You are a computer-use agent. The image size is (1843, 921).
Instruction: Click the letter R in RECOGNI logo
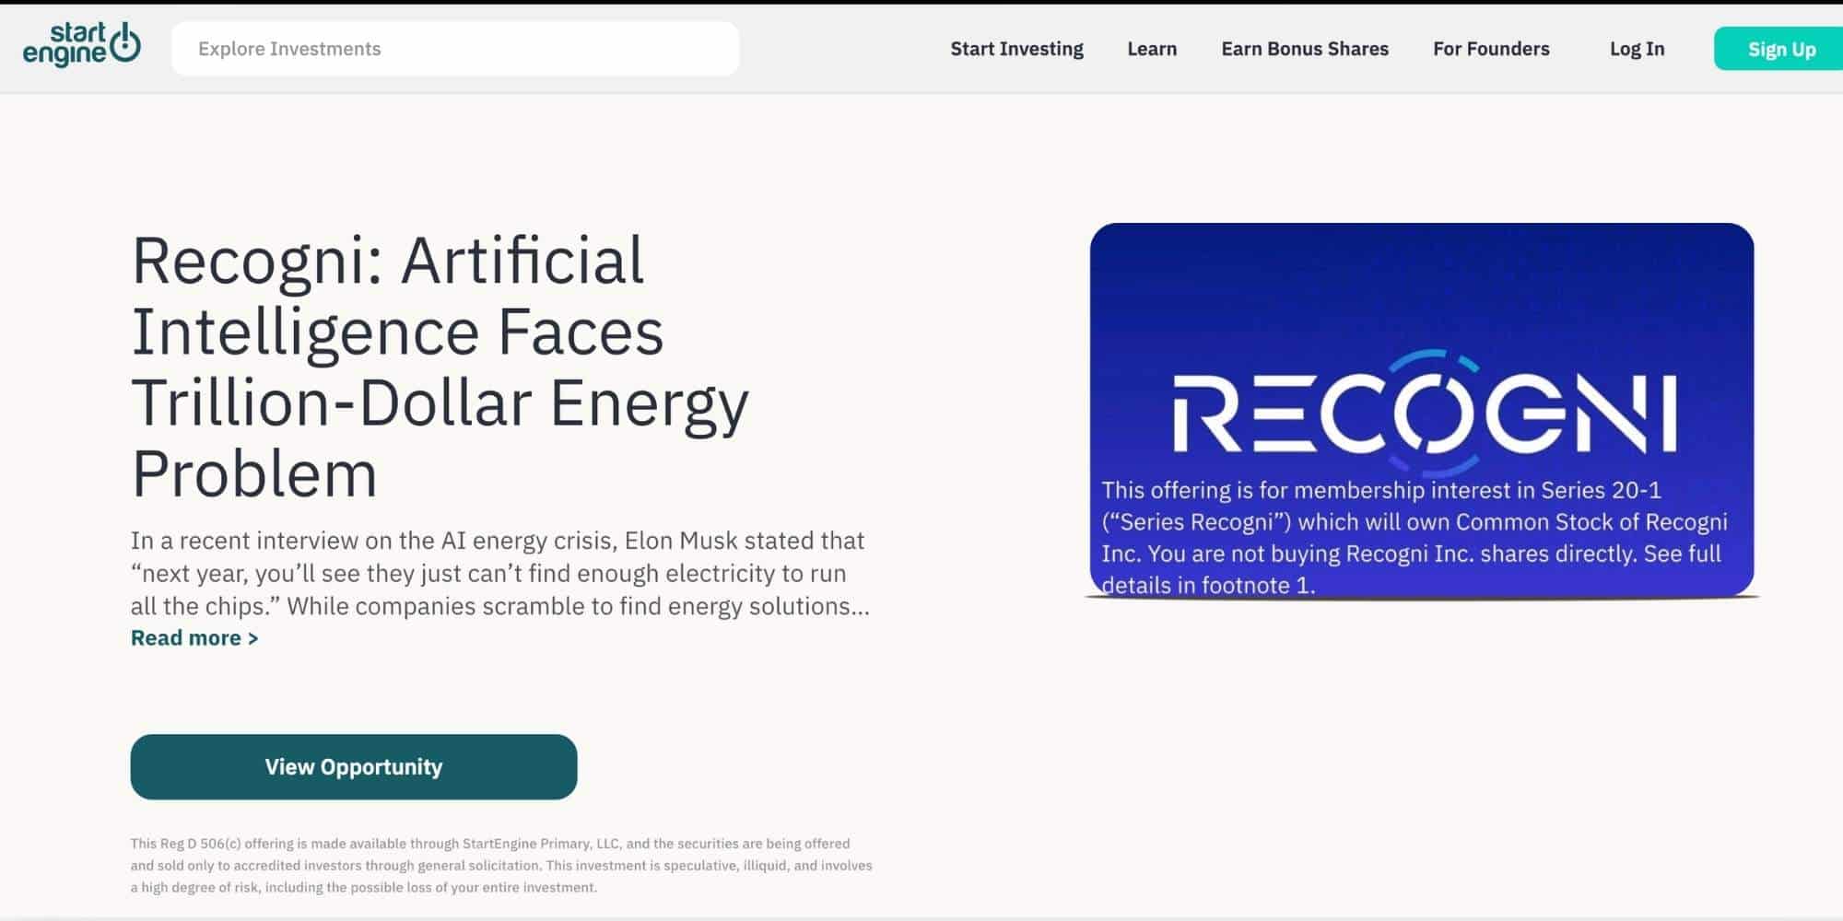coord(1205,414)
